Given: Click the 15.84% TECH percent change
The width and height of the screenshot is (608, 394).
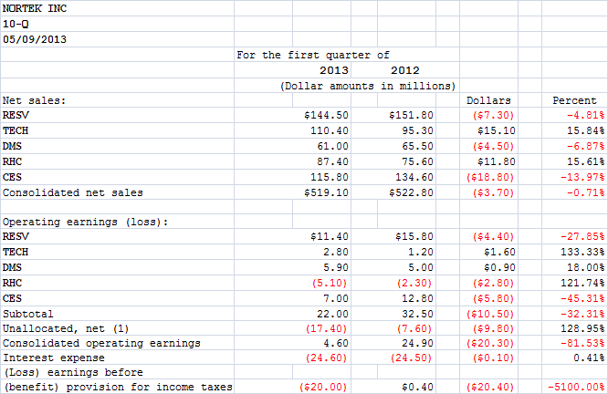Looking at the screenshot, I should pyautogui.click(x=585, y=131).
